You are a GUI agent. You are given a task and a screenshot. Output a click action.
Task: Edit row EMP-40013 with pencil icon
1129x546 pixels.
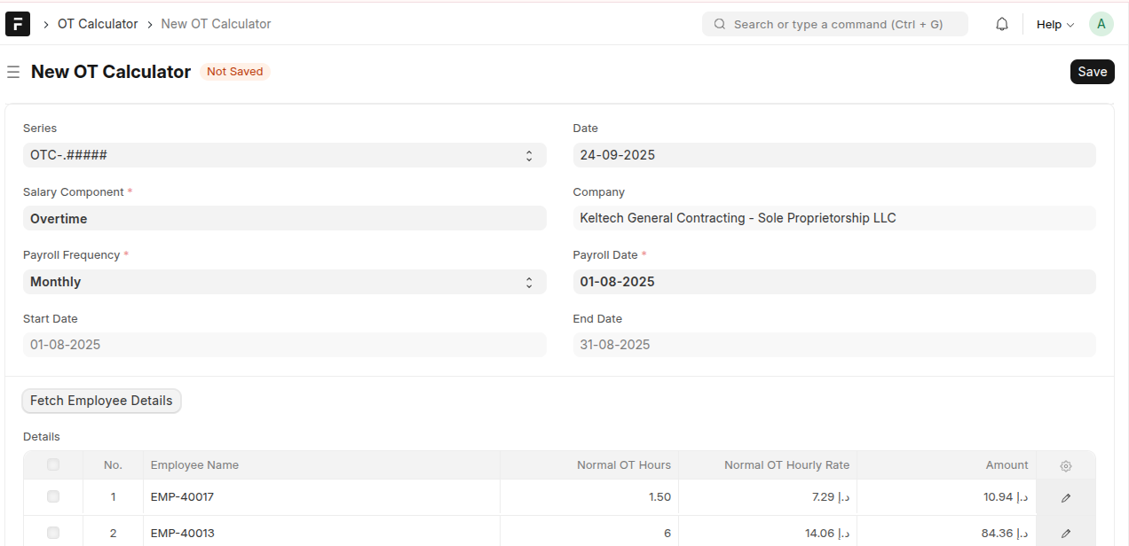tap(1066, 534)
